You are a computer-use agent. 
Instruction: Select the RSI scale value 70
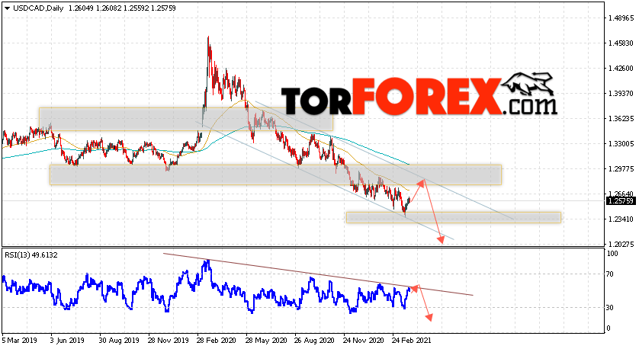pos(610,274)
